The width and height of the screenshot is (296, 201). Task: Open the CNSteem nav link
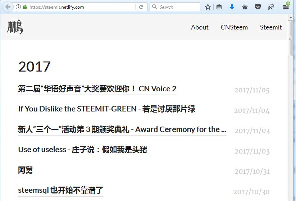point(234,27)
